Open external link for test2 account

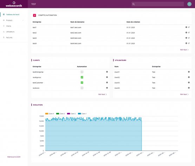coord(189,32)
